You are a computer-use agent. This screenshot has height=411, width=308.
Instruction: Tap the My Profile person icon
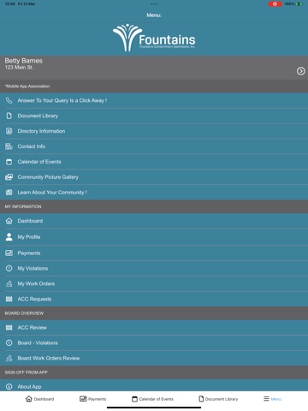point(9,237)
